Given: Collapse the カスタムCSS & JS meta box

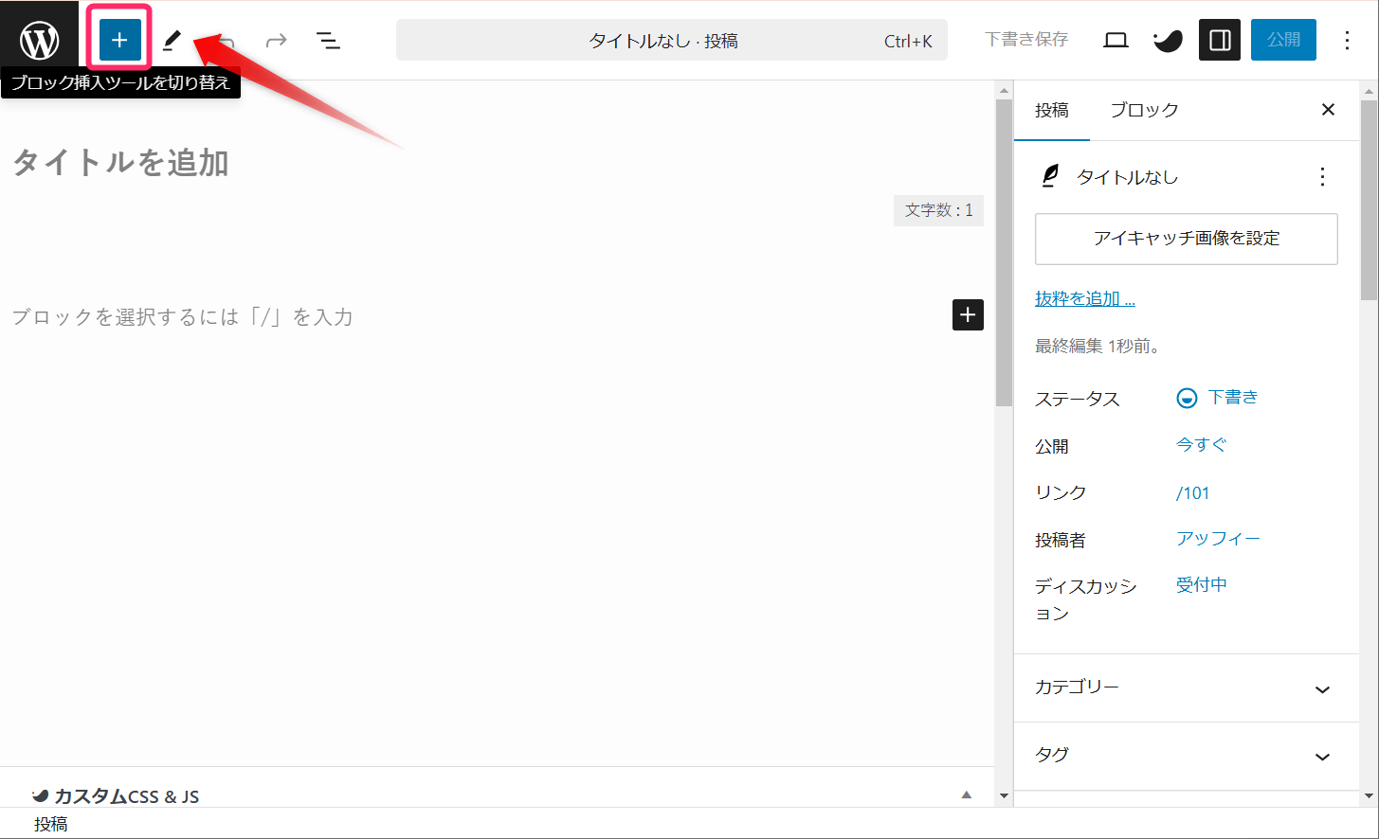Looking at the screenshot, I should [966, 795].
